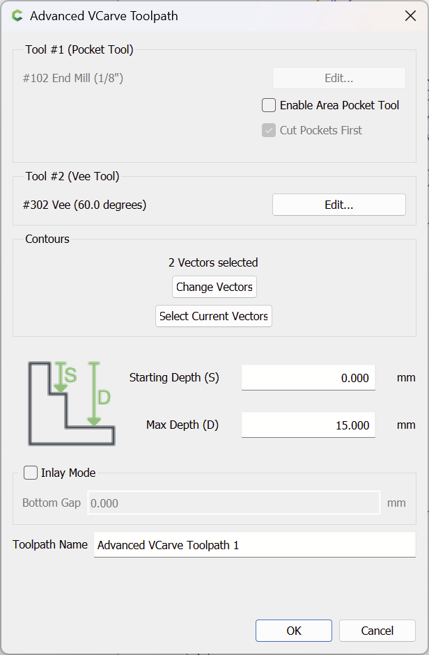Focus the Starting Depth (S) field
Image resolution: width=429 pixels, height=655 pixels.
coord(308,378)
